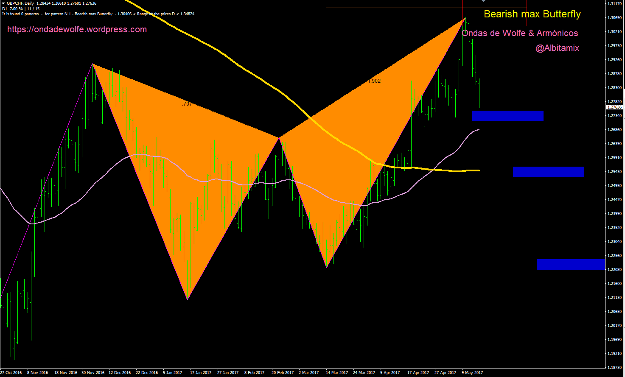625x377 pixels.
Task: Open the ondadewolfe.wordpress.com link
Action: pos(77,29)
